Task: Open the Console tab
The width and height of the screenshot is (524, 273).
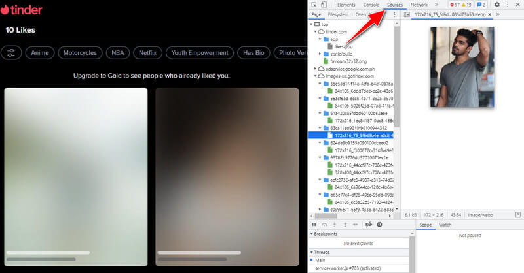Action: pos(371,5)
